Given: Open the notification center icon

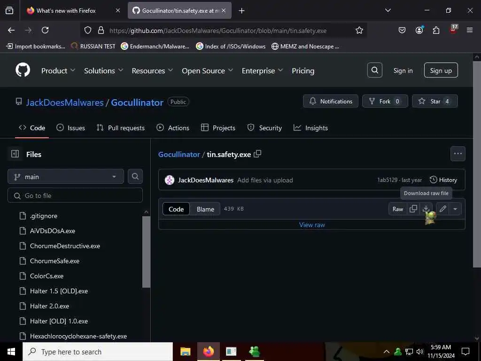Looking at the screenshot, I should 465,352.
